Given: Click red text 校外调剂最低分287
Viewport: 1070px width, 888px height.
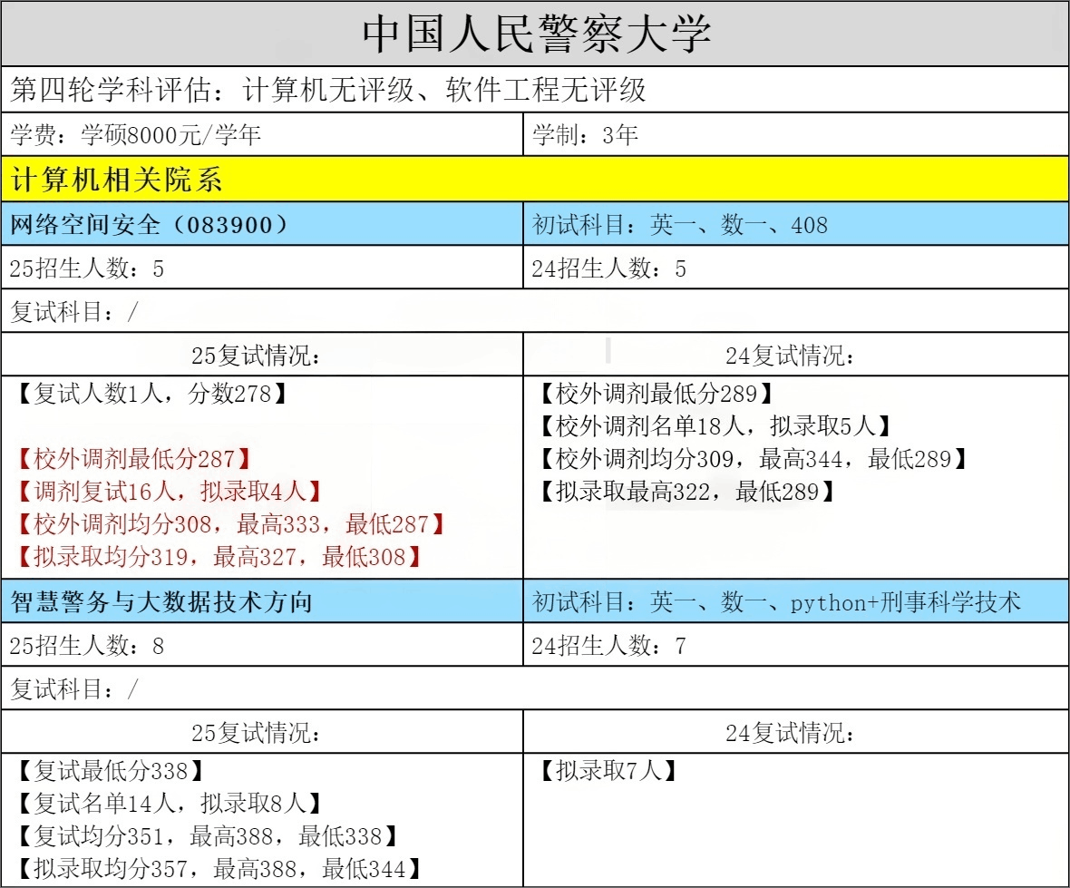Looking at the screenshot, I should [133, 459].
